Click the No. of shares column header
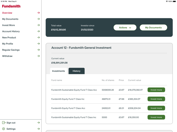Screen dimensions: 177x132 pos(108,80)
